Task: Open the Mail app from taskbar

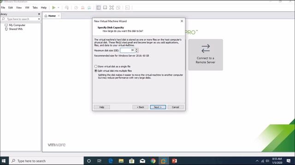Action: click(x=142, y=161)
